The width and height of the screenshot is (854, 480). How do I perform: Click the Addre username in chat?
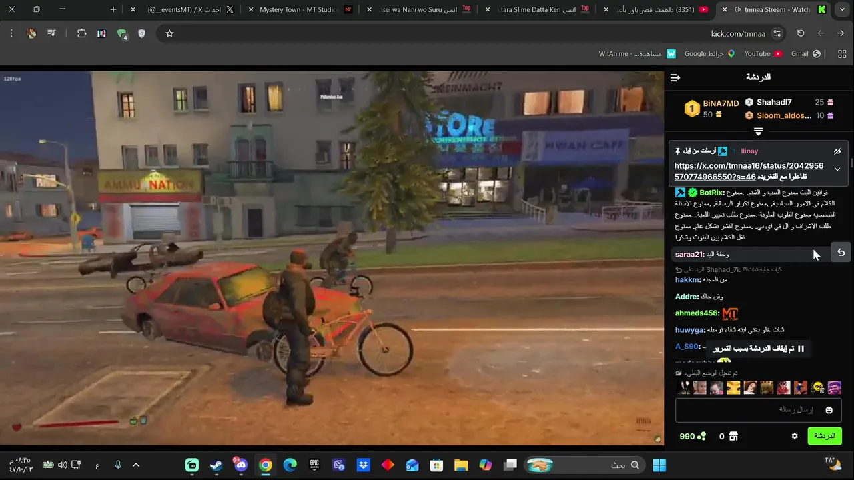coord(687,297)
